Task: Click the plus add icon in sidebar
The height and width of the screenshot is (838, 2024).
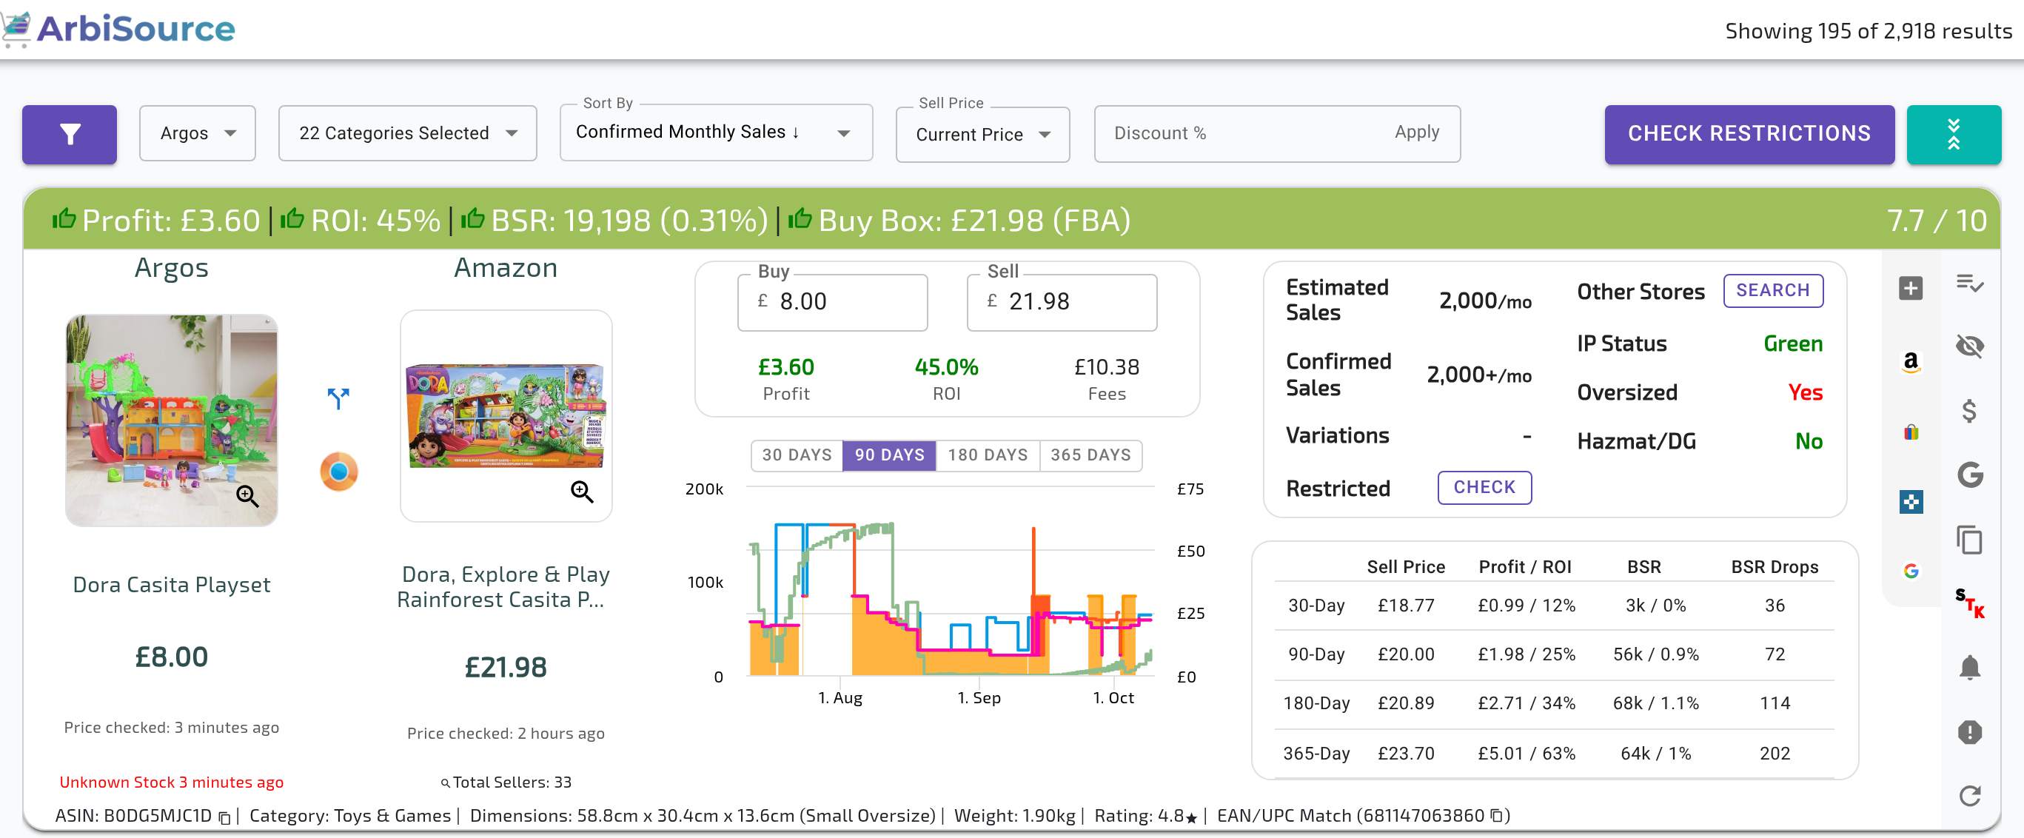Action: tap(1911, 288)
